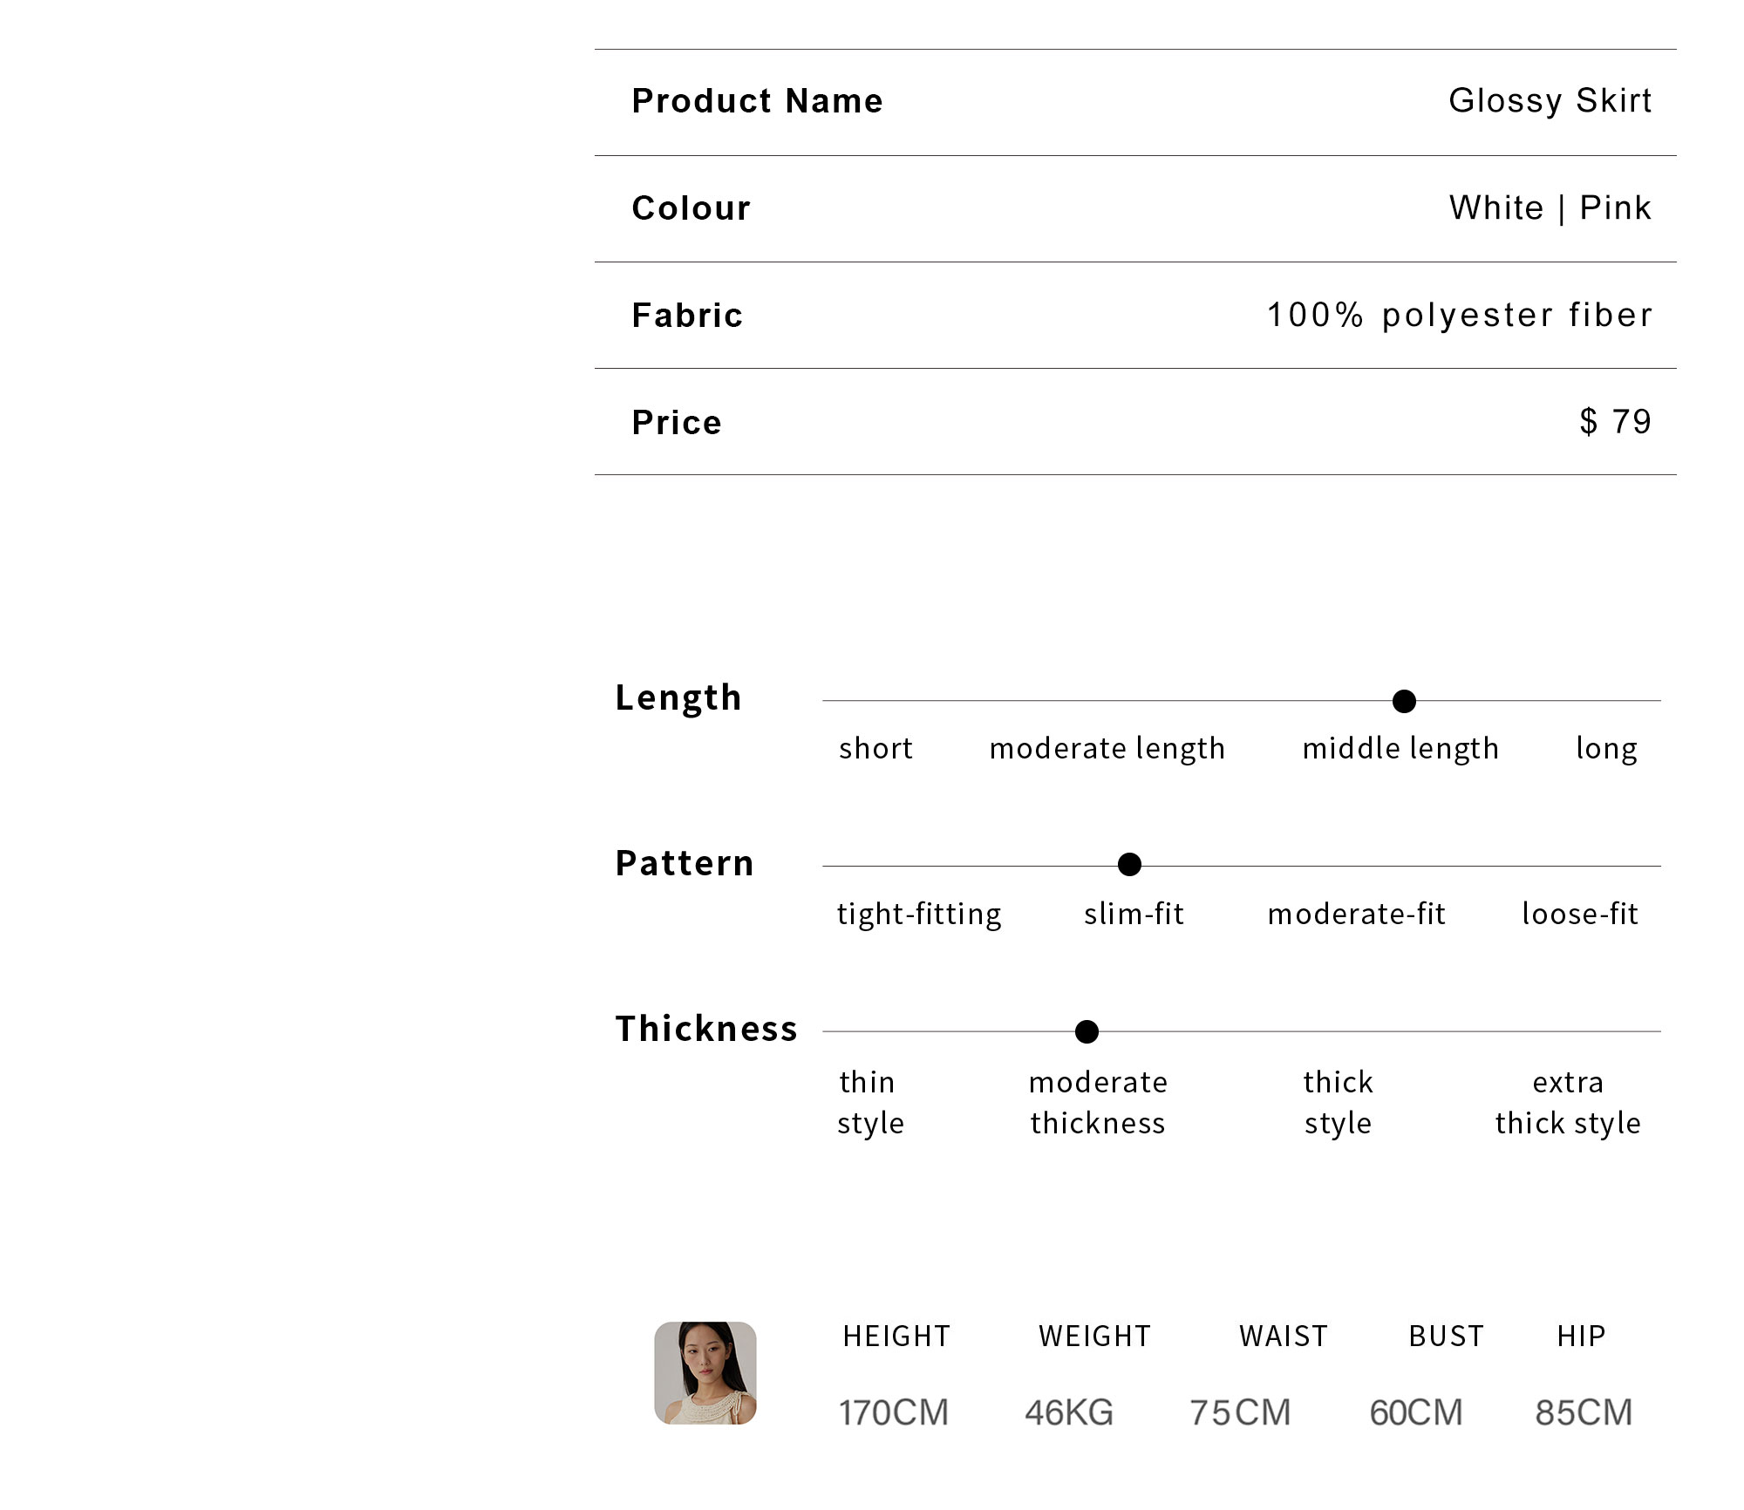
Task: Select the 'short' length option
Action: pyautogui.click(x=875, y=748)
